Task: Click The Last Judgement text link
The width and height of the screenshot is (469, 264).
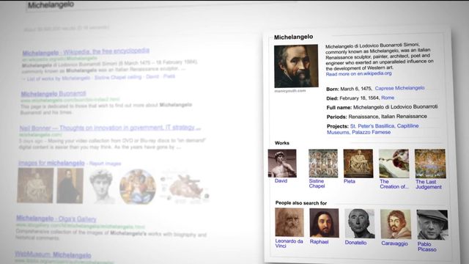Action: [x=428, y=184]
